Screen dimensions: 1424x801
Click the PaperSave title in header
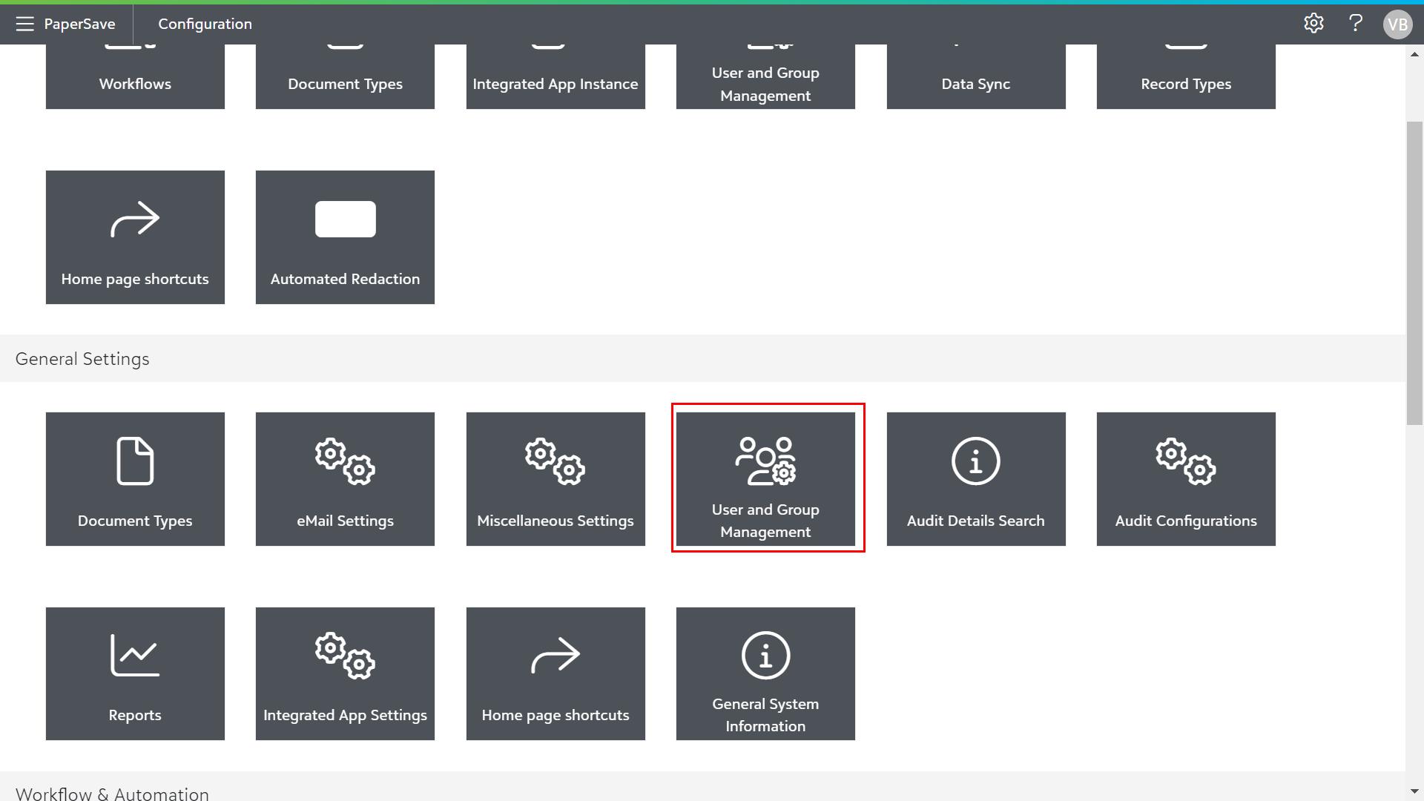[79, 24]
